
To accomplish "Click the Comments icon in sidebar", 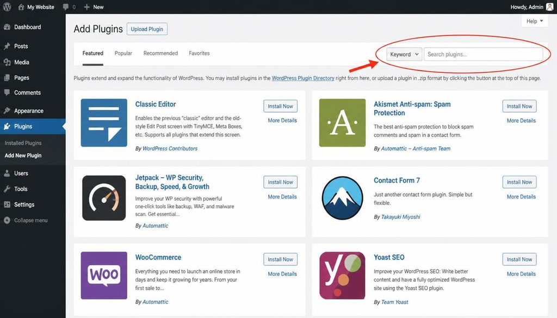I will click(x=7, y=92).
